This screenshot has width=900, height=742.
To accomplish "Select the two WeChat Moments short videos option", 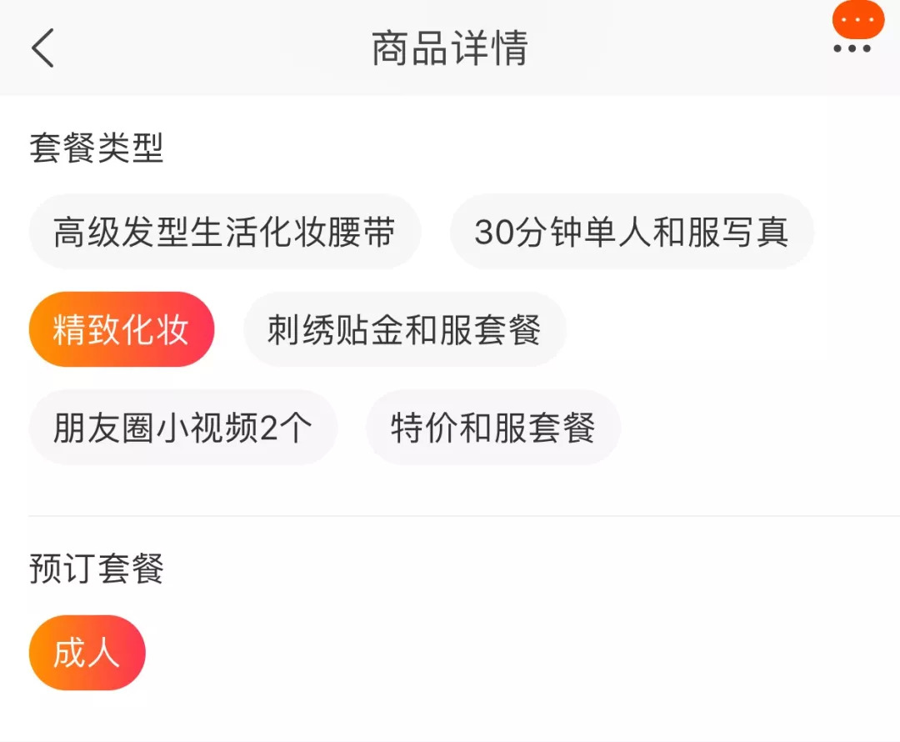I will tap(182, 428).
